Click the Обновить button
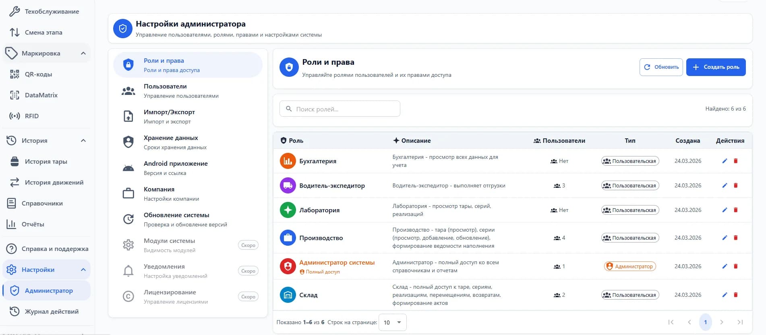 pos(661,67)
